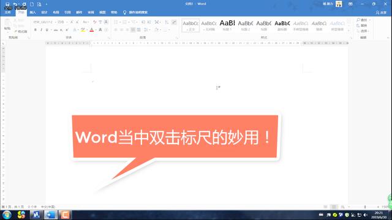Apply character border to text
The width and height of the screenshot is (392, 220).
point(106,22)
